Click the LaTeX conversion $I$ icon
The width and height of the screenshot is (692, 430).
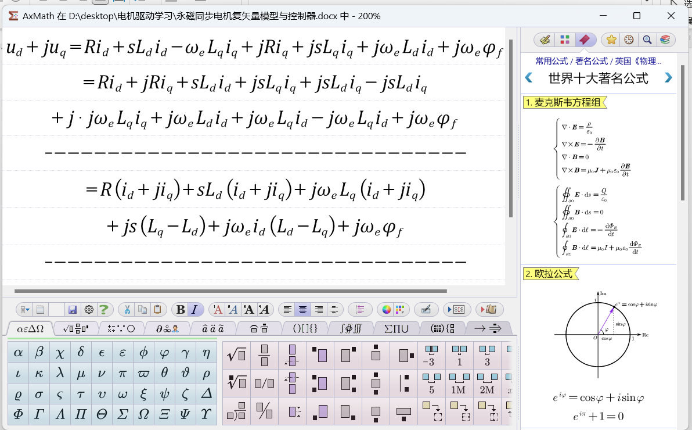pyautogui.click(x=456, y=310)
